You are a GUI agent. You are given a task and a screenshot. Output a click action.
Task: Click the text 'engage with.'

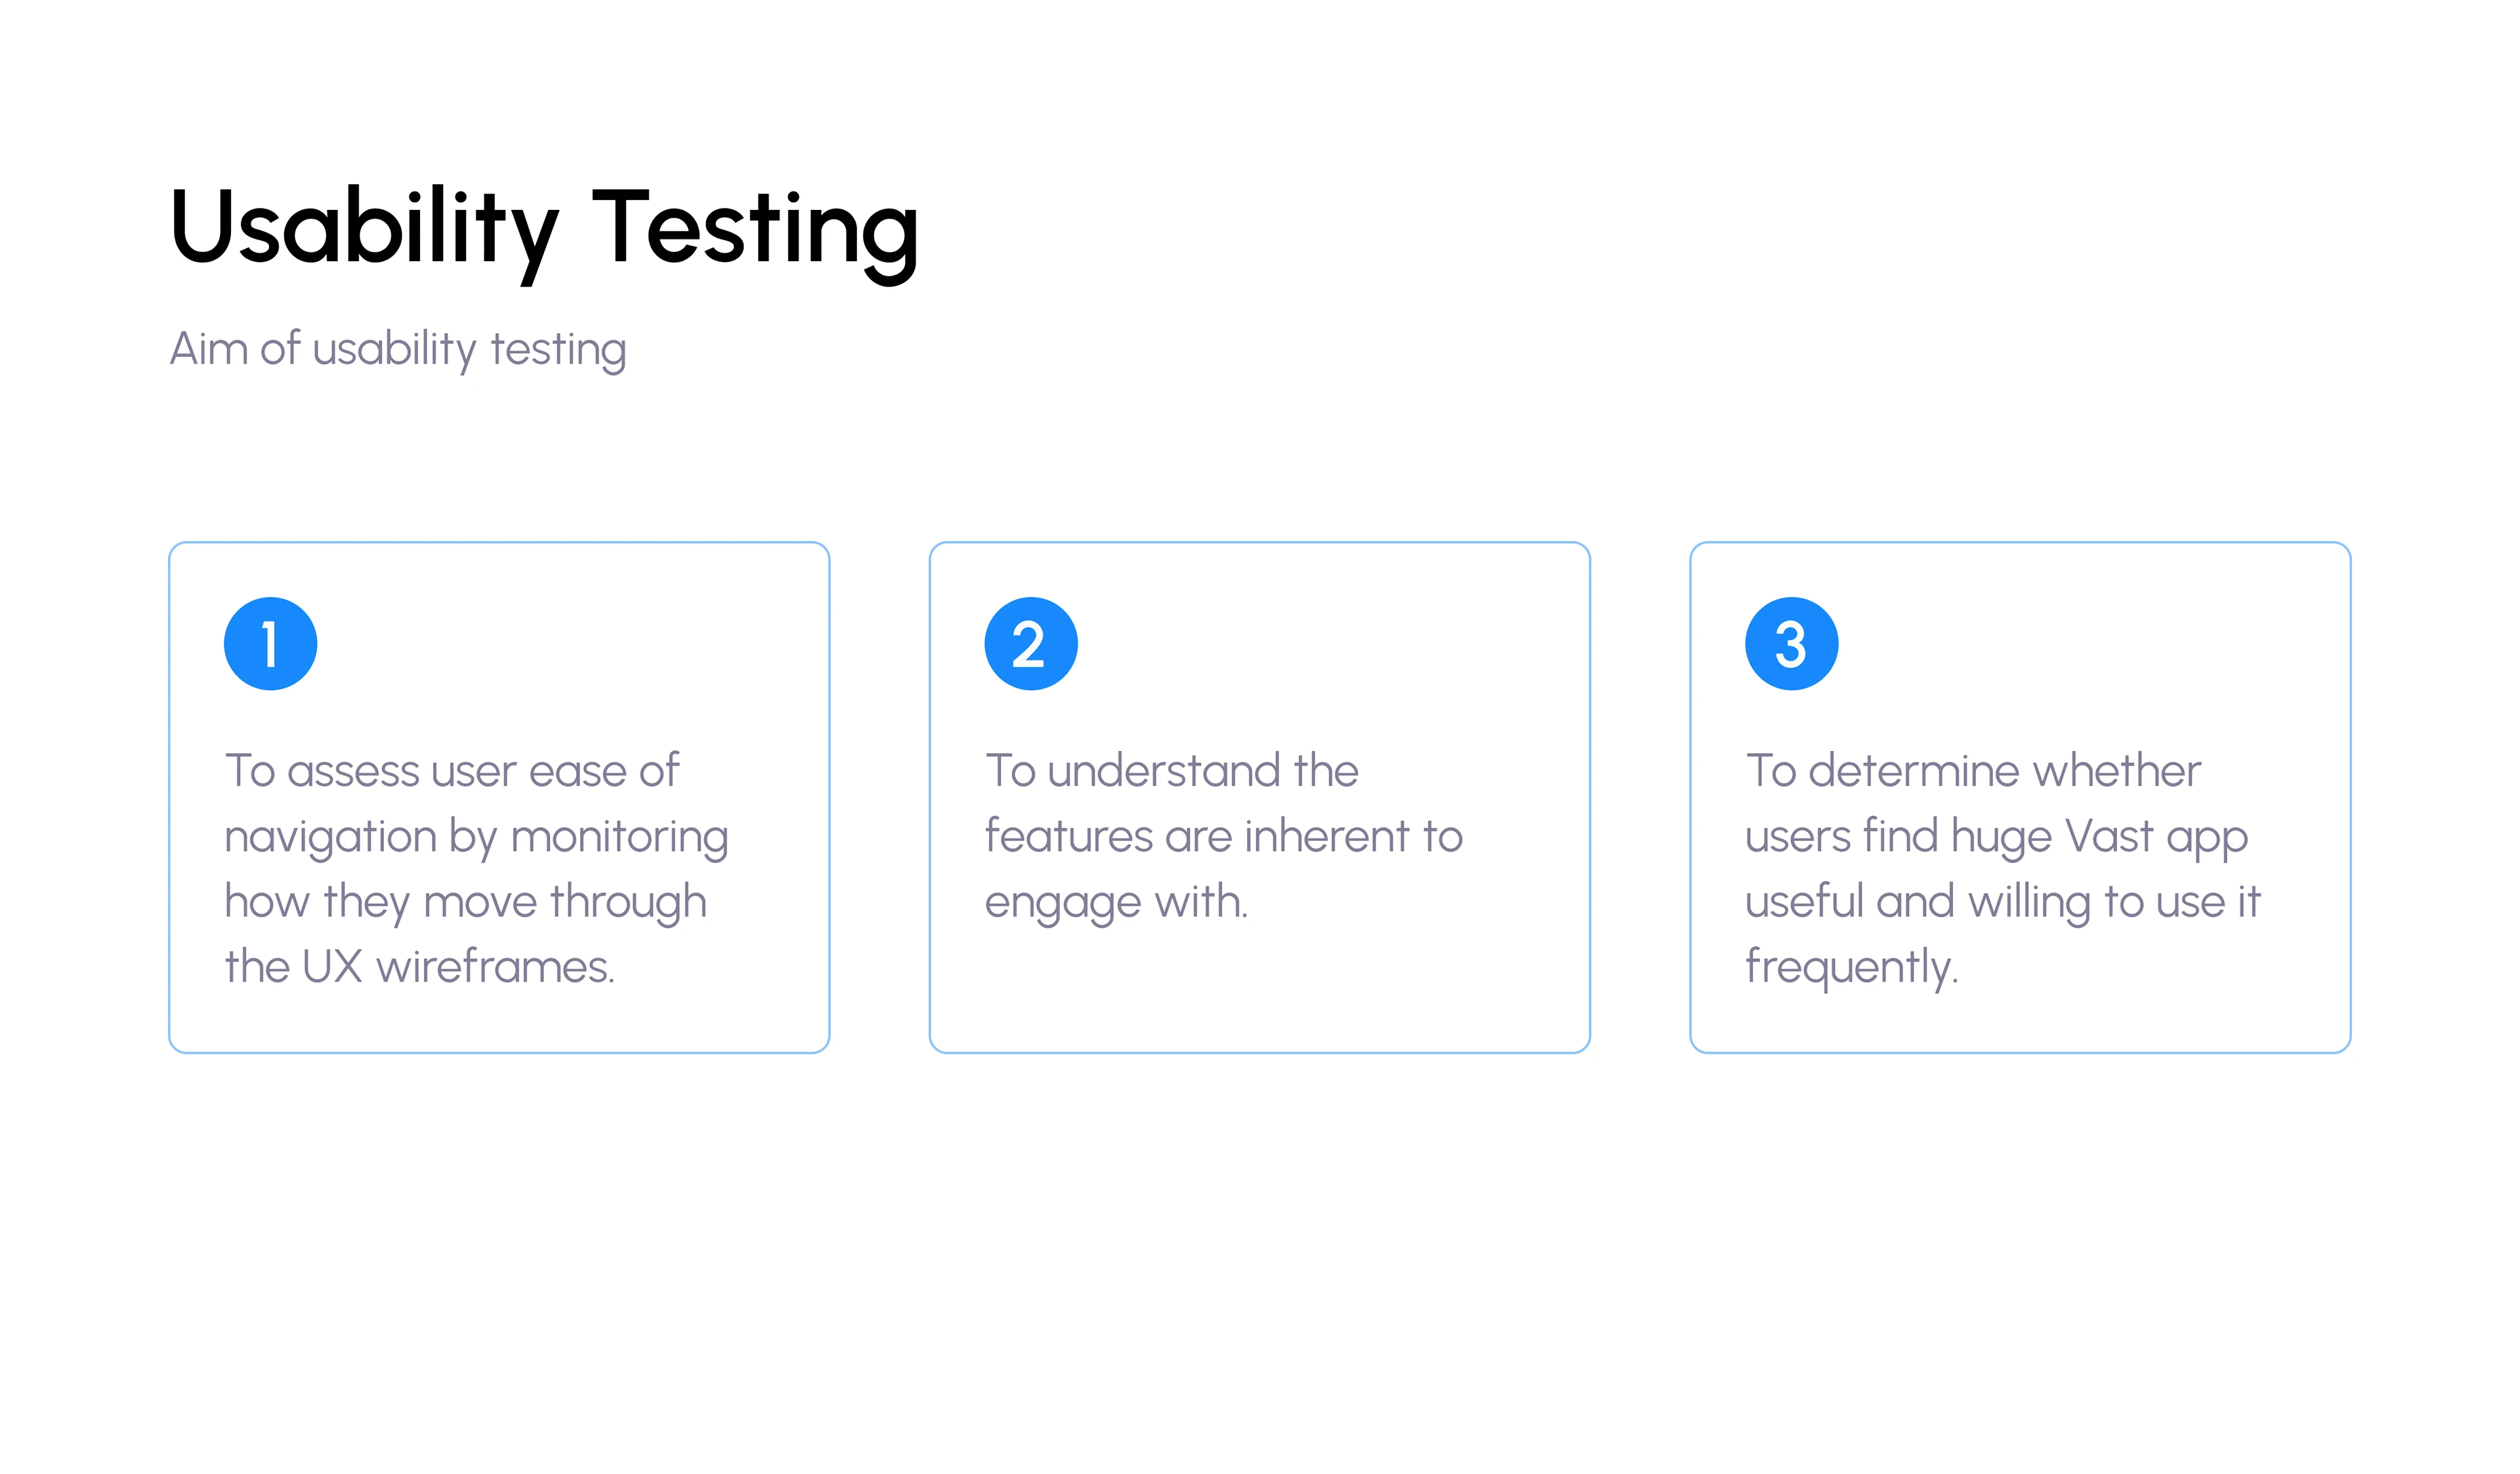1116,903
